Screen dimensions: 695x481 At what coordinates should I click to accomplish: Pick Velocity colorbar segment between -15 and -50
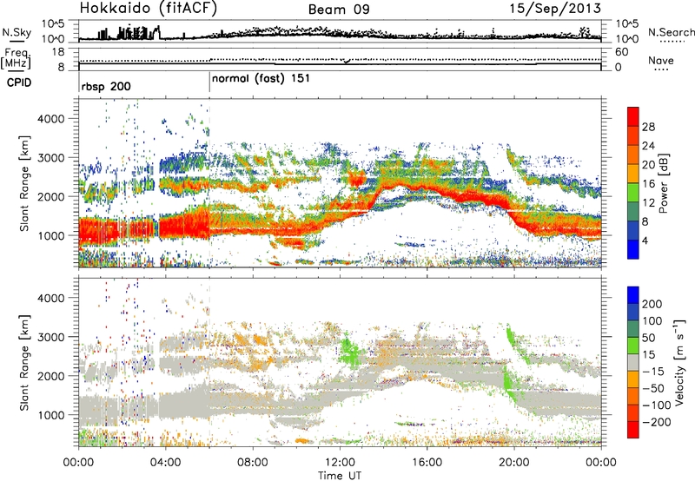[633, 379]
